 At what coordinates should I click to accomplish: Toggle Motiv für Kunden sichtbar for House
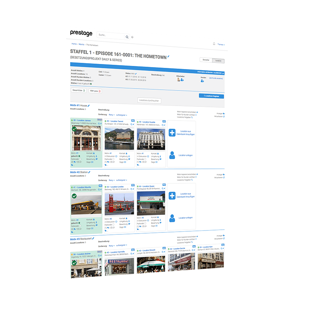(196, 115)
